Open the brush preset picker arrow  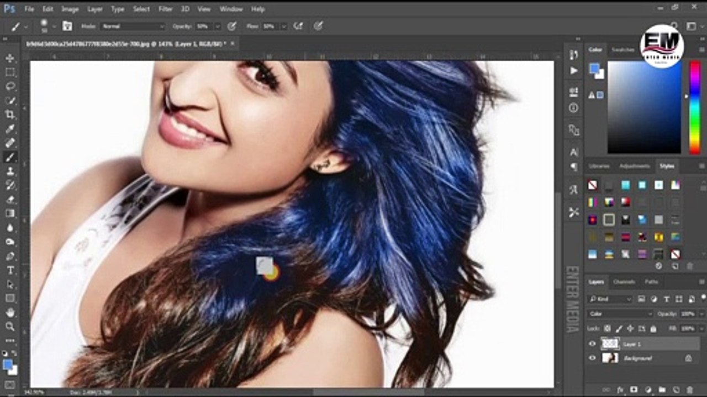54,26
